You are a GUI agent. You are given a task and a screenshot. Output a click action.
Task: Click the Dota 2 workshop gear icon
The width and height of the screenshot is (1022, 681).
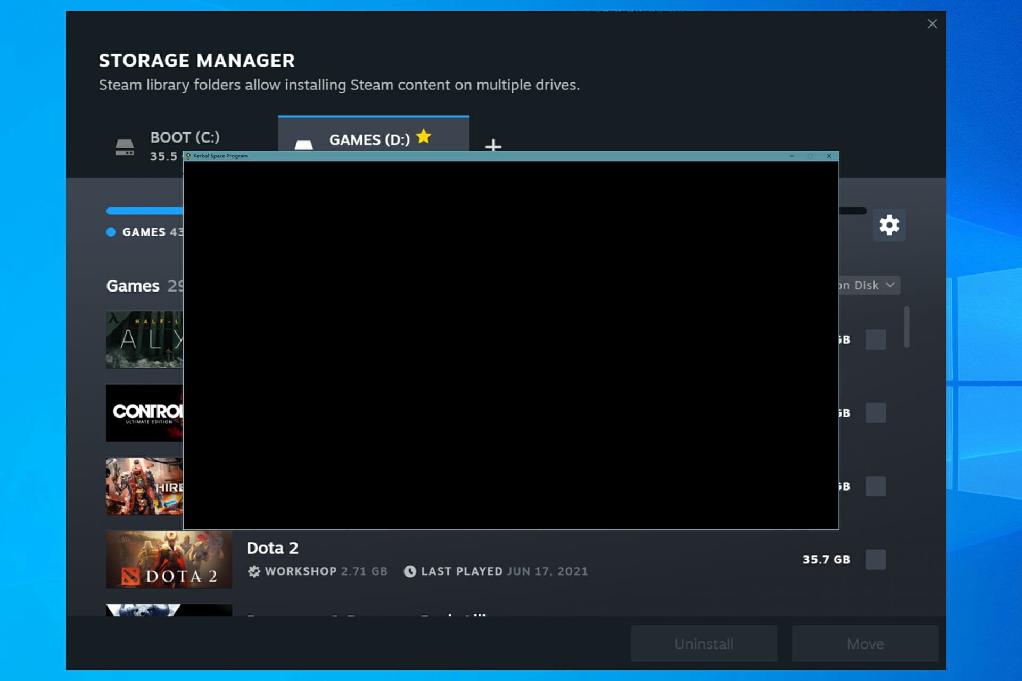point(254,571)
